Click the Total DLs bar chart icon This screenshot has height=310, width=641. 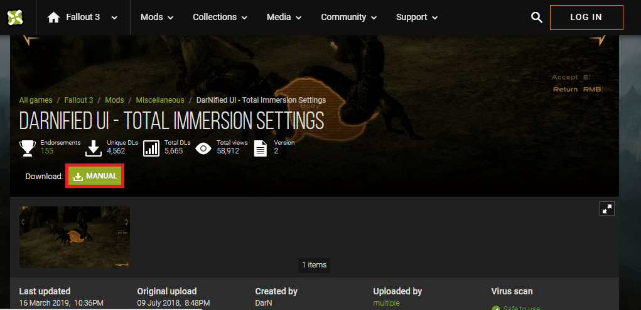[152, 148]
